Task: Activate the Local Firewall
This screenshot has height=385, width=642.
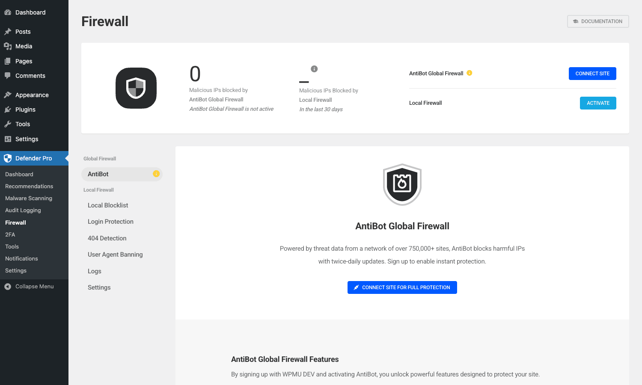Action: click(598, 103)
